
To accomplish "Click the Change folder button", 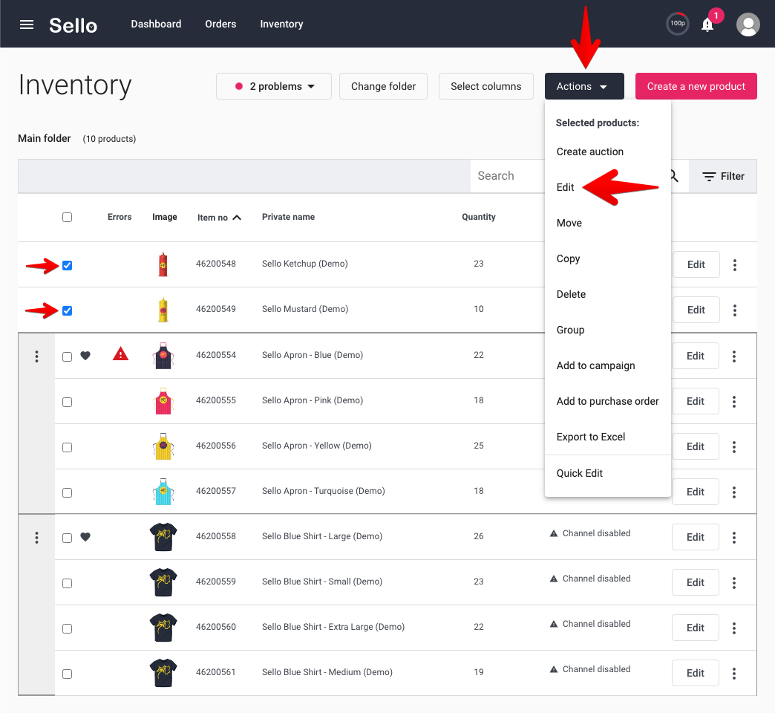I will point(383,86).
